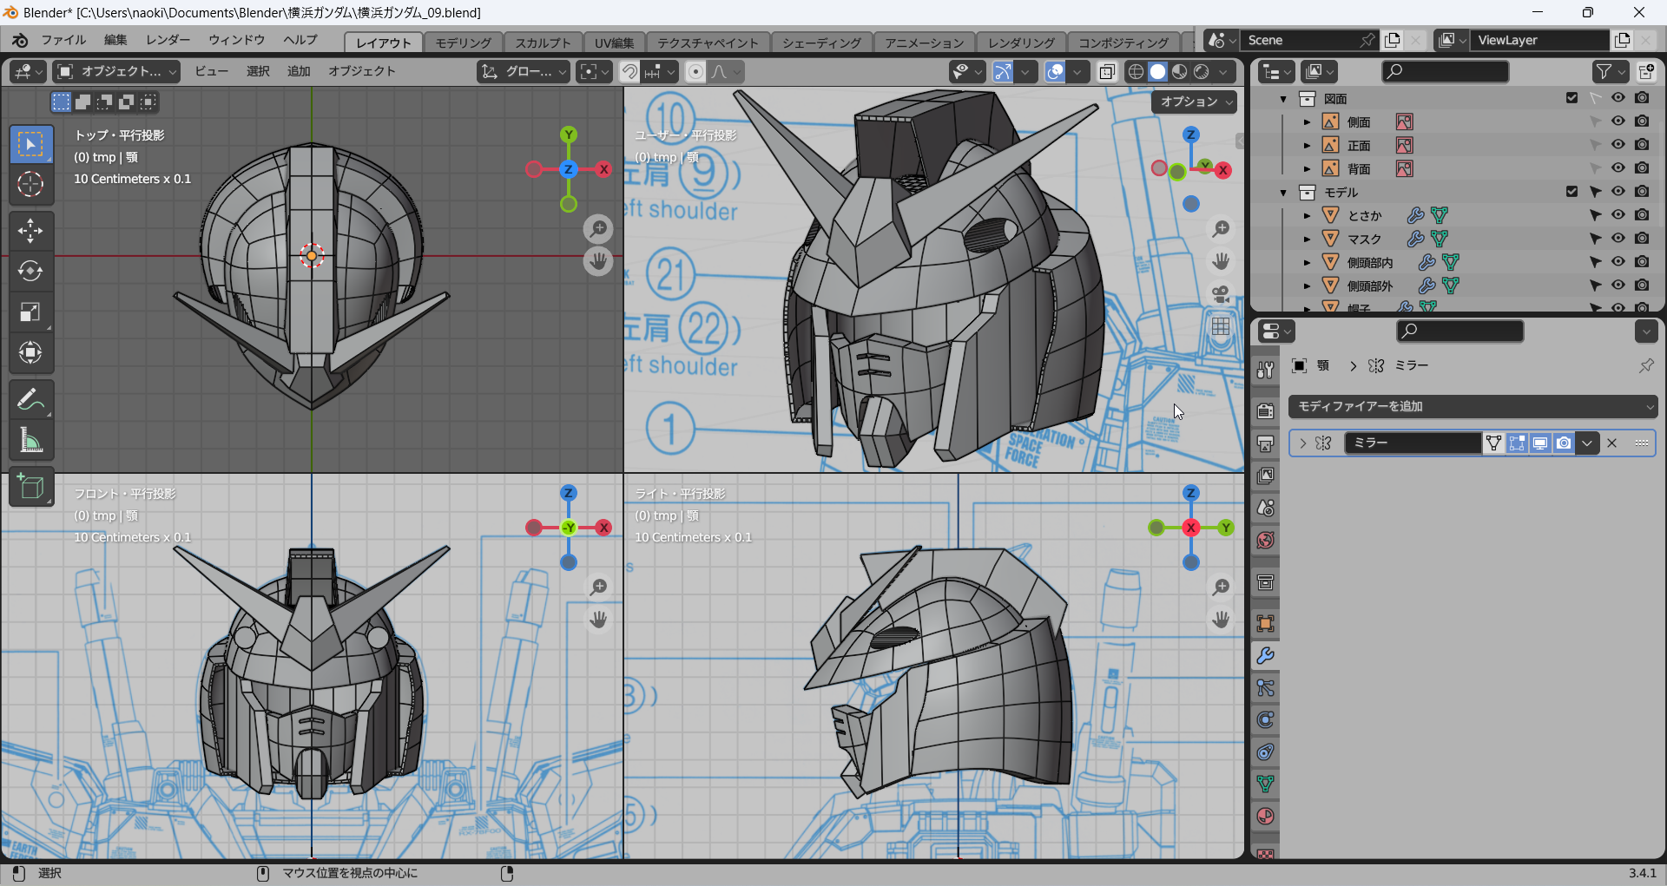Activate the Annotate pencil tool
Viewport: 1667px width, 886px height.
[x=30, y=400]
